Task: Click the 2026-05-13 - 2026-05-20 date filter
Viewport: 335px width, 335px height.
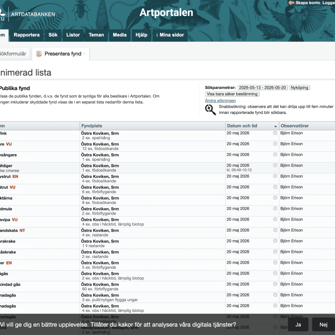Action: pyautogui.click(x=262, y=88)
